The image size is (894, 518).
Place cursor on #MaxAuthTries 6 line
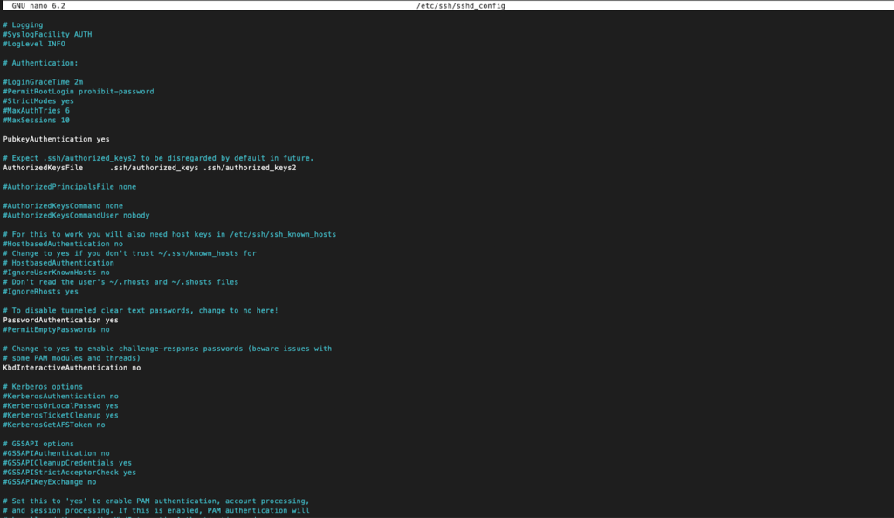tap(37, 110)
